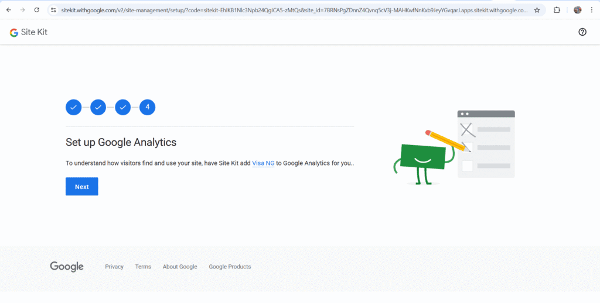Click the browser back arrow

click(9, 10)
